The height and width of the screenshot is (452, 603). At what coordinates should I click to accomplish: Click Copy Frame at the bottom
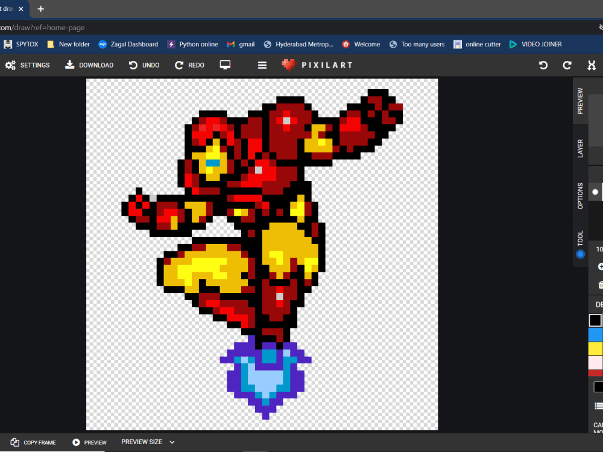point(33,442)
